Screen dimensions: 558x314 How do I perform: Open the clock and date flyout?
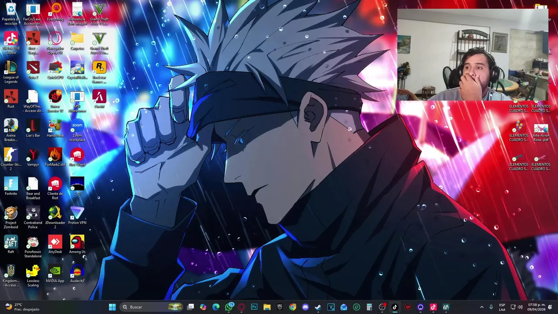tap(537, 307)
